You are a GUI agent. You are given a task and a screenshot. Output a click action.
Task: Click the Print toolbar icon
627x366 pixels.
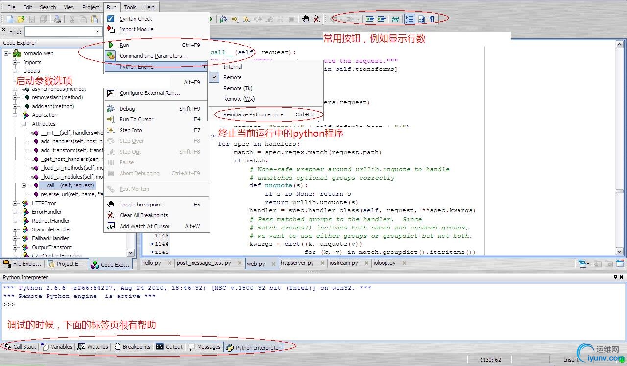click(x=58, y=19)
